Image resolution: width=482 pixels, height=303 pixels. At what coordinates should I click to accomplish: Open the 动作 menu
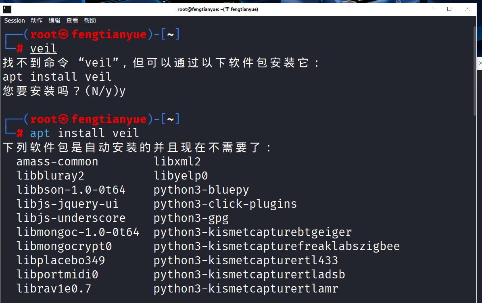pos(36,21)
